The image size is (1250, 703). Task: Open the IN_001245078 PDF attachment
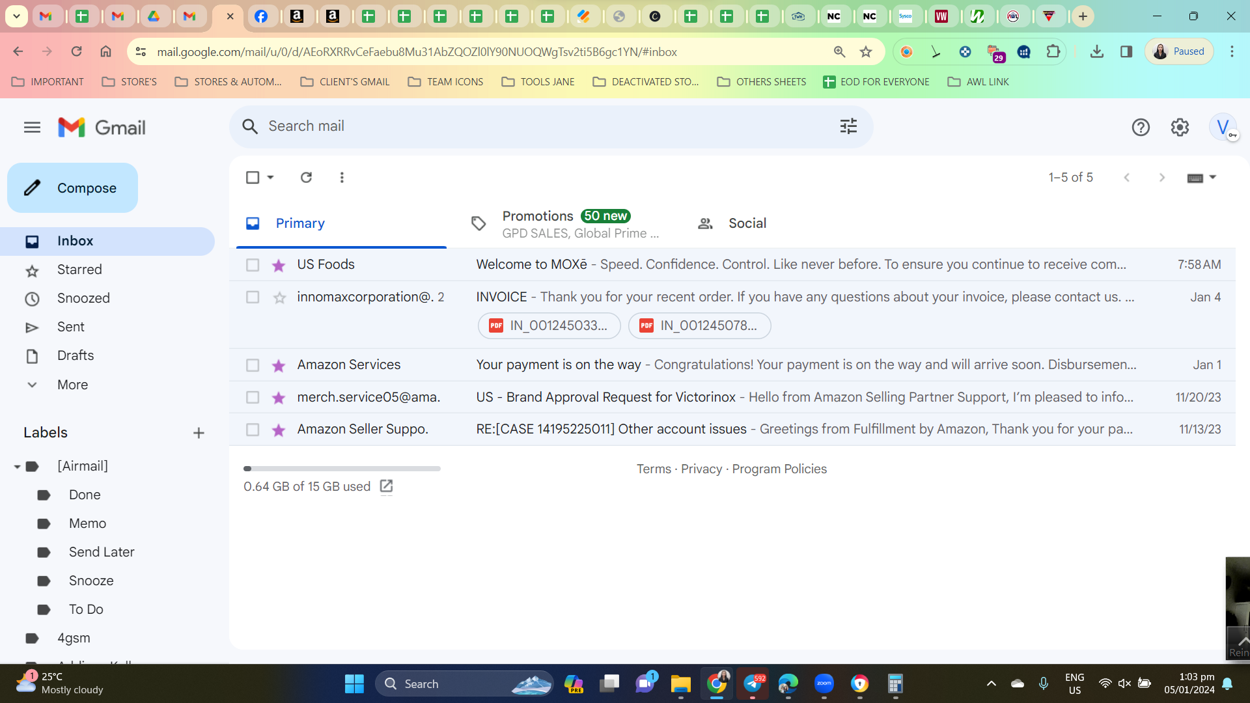click(699, 326)
